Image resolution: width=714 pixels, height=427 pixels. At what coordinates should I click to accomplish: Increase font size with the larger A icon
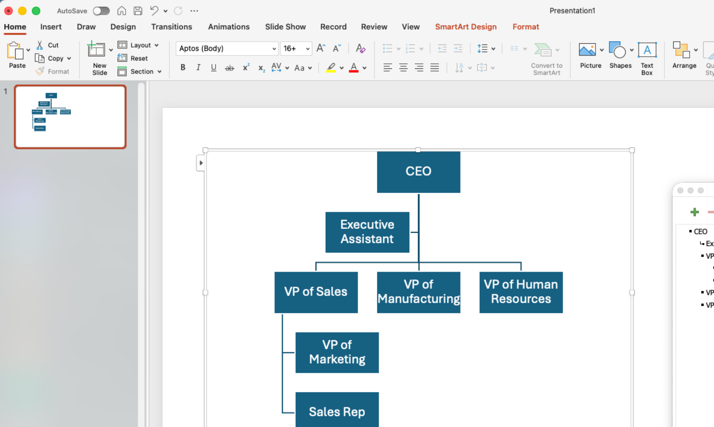(321, 48)
